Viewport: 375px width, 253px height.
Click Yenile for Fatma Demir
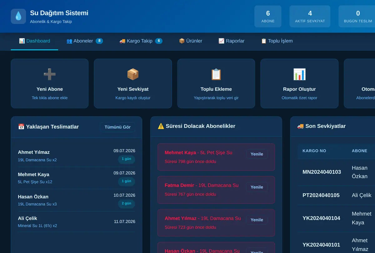[257, 187]
